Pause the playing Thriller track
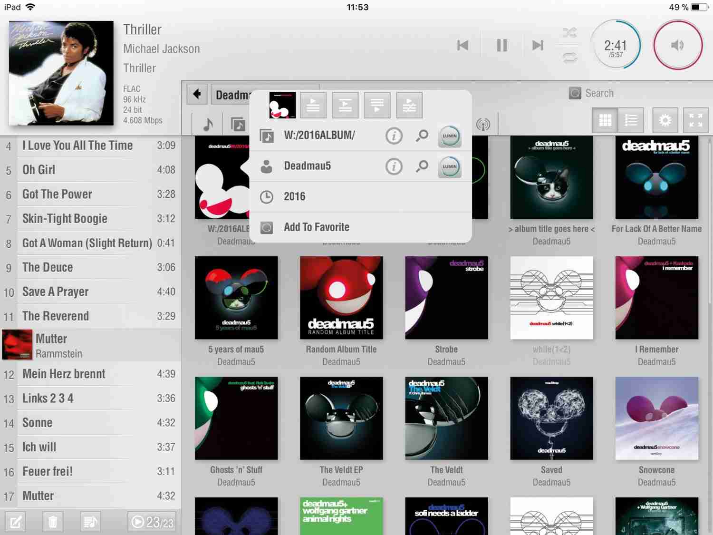The image size is (713, 535). coord(501,45)
